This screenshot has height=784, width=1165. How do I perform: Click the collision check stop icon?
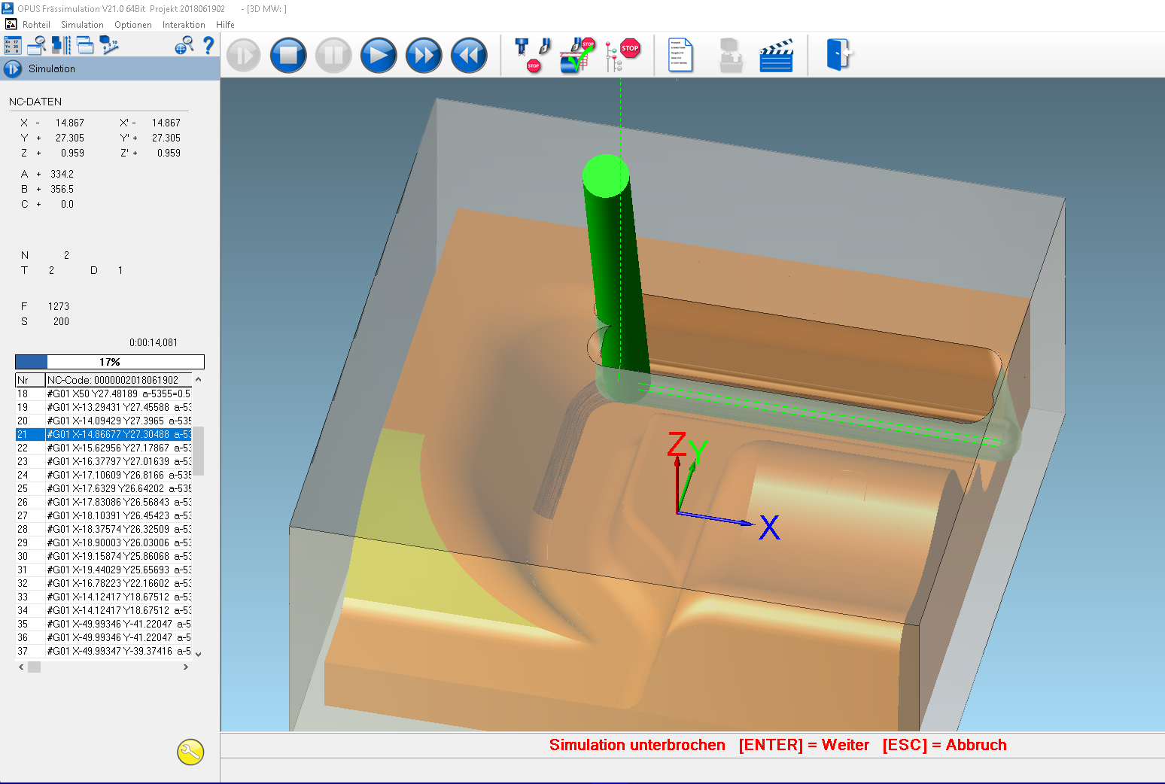tap(577, 56)
